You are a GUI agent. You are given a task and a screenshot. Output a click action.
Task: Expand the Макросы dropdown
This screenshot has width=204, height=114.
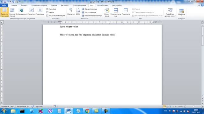[181, 12]
